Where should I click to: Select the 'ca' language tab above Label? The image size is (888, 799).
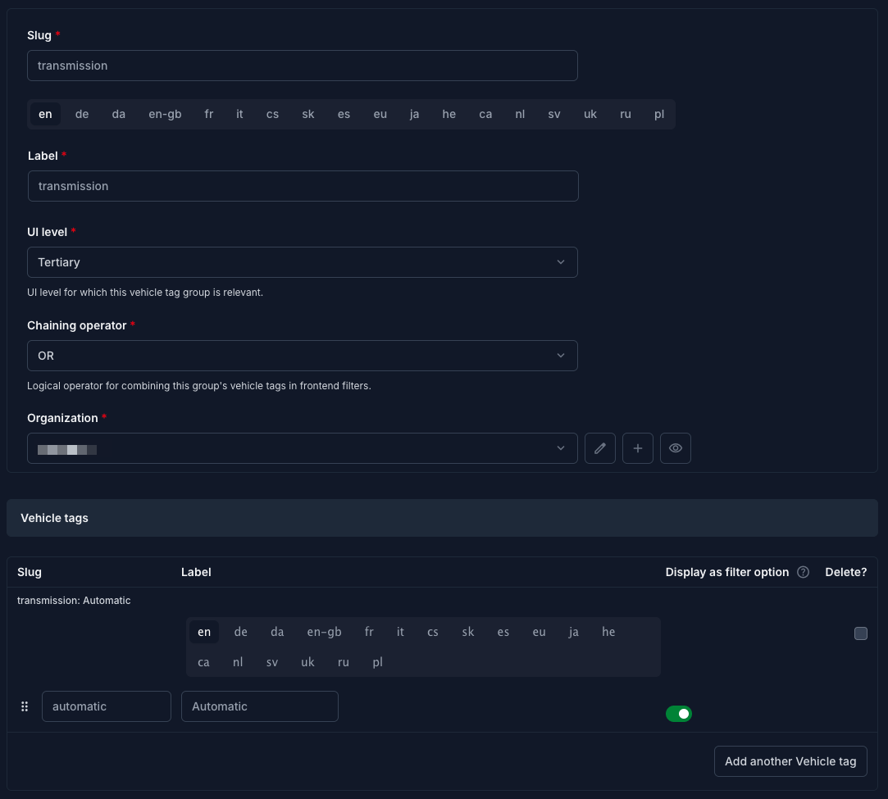click(485, 114)
